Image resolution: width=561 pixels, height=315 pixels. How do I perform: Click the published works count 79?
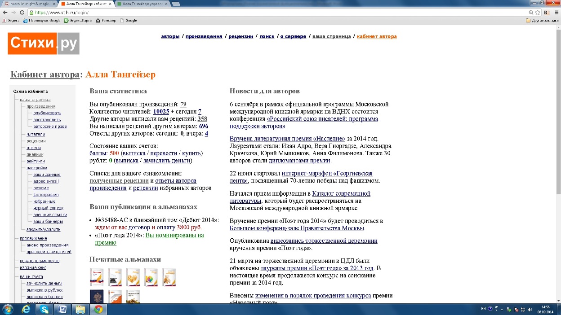tap(183, 105)
